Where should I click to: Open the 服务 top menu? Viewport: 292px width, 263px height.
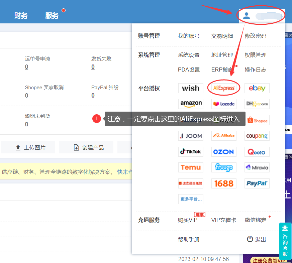(x=52, y=16)
